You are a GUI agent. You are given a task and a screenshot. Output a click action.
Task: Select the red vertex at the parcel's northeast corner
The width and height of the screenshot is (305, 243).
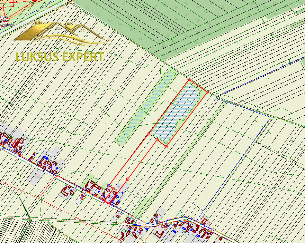click(x=207, y=92)
